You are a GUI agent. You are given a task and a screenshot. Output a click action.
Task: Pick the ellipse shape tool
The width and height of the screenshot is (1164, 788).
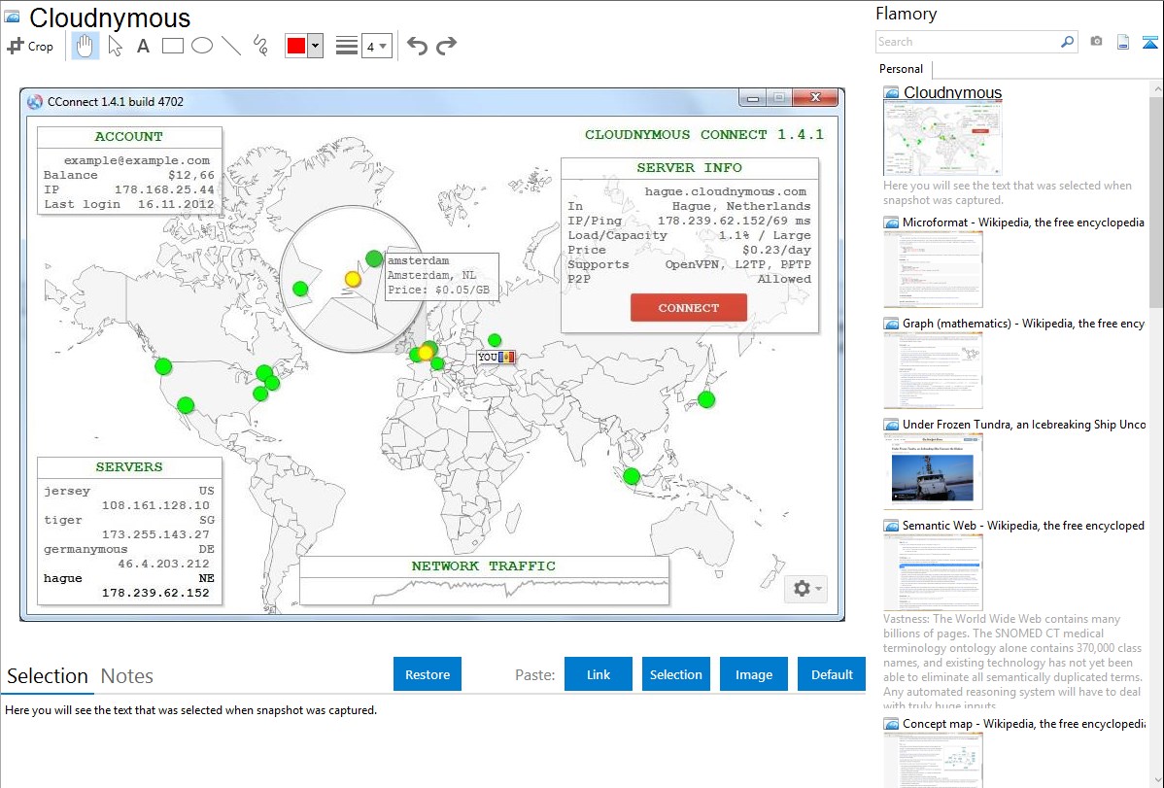201,46
